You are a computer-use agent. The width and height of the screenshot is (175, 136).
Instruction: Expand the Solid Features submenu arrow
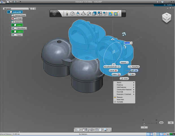point(134,87)
